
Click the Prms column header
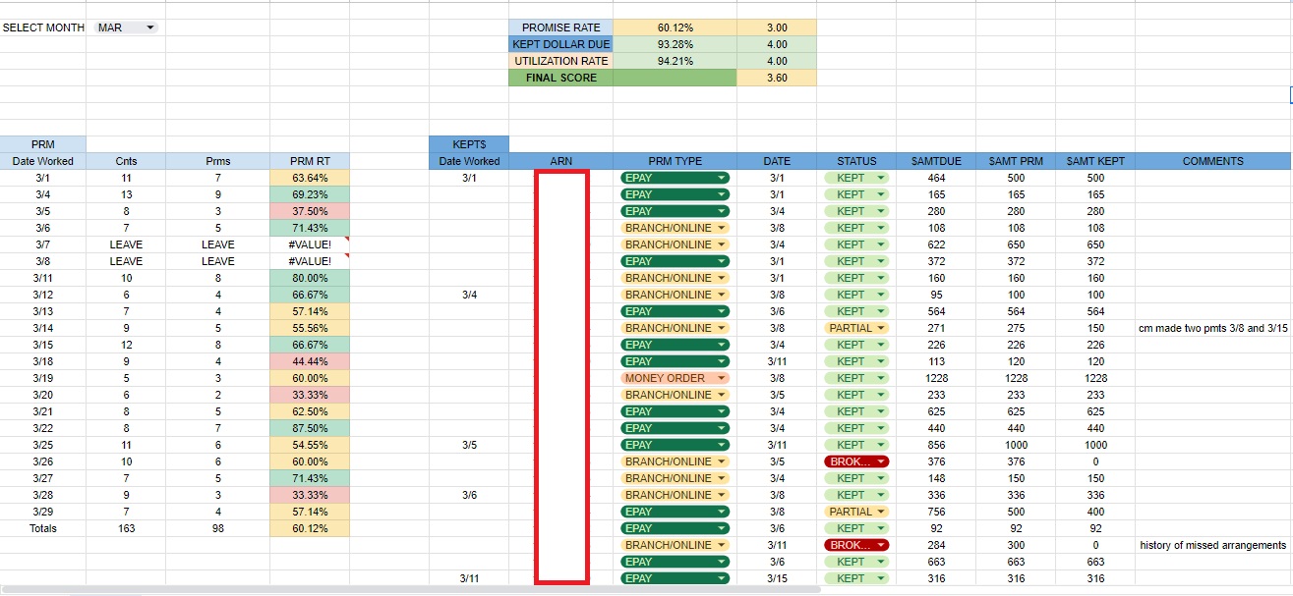(x=217, y=161)
